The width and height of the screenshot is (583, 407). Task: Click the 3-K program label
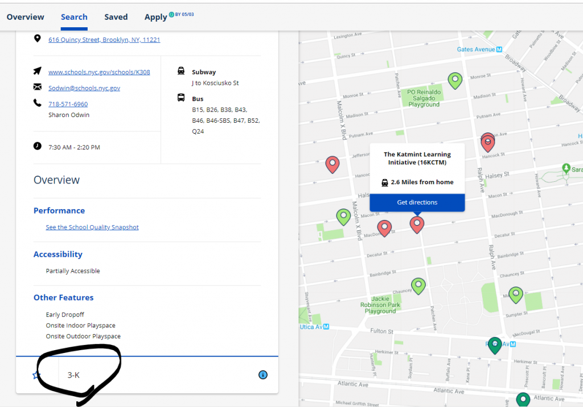pos(73,375)
